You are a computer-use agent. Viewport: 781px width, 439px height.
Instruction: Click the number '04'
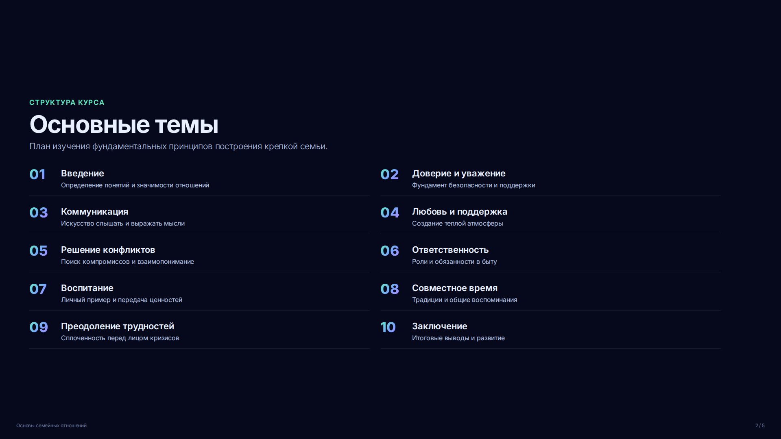coord(390,213)
